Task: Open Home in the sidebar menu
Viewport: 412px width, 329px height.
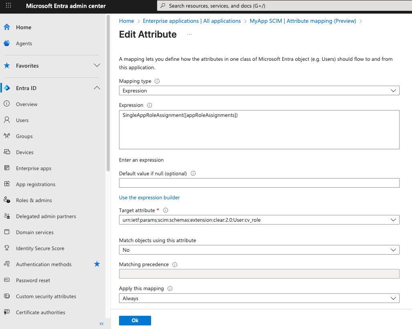Action: click(x=24, y=27)
